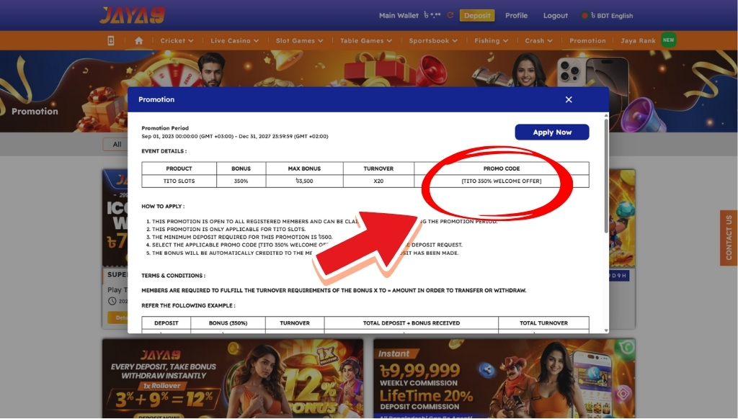
Task: Open the home page icon
Action: pyautogui.click(x=139, y=40)
